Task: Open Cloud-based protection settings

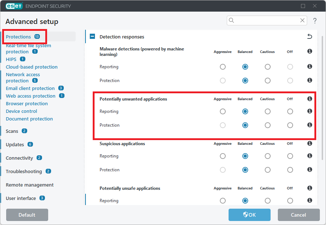Action: pos(32,67)
